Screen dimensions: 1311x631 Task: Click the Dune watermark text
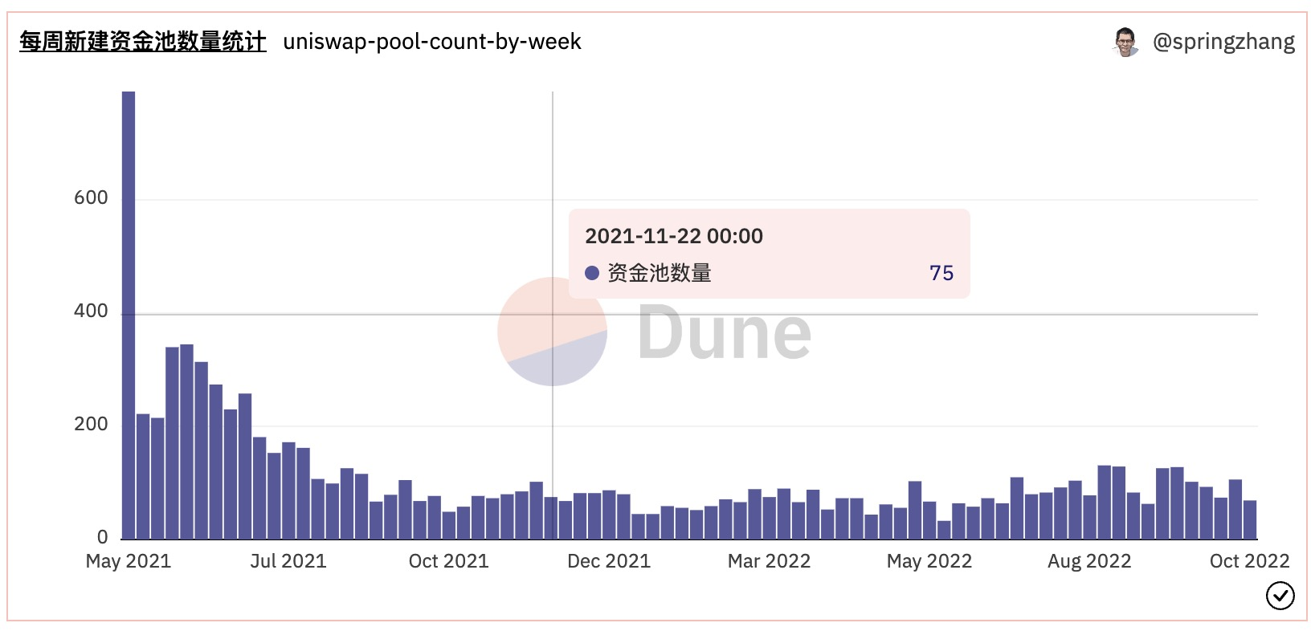point(724,333)
